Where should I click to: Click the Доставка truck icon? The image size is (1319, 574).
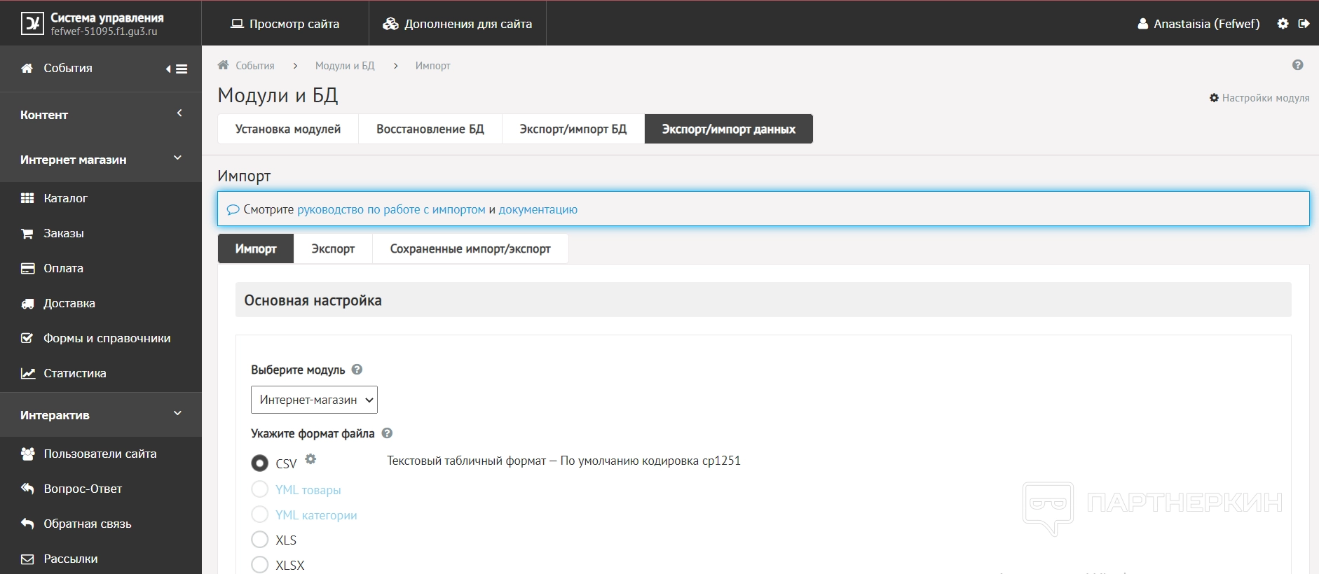tap(27, 303)
